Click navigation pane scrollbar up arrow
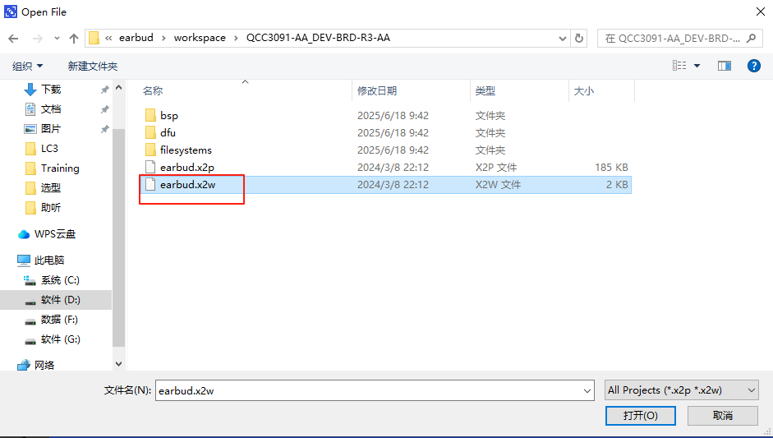The width and height of the screenshot is (773, 438). 118,87
